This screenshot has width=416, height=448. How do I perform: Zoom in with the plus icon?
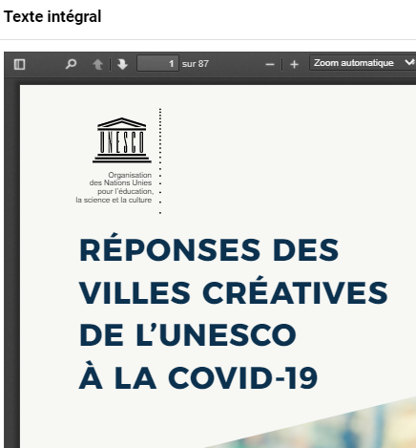pos(294,64)
